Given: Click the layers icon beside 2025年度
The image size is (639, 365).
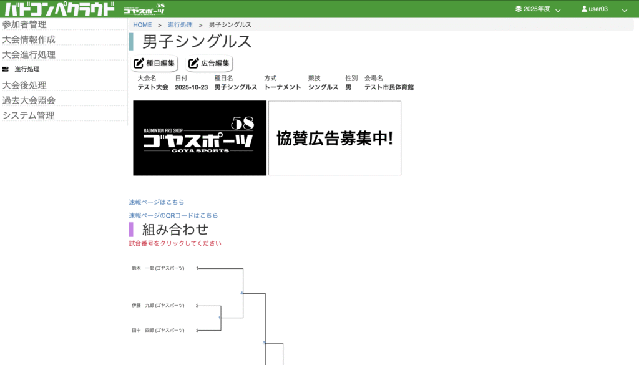Looking at the screenshot, I should tap(518, 9).
